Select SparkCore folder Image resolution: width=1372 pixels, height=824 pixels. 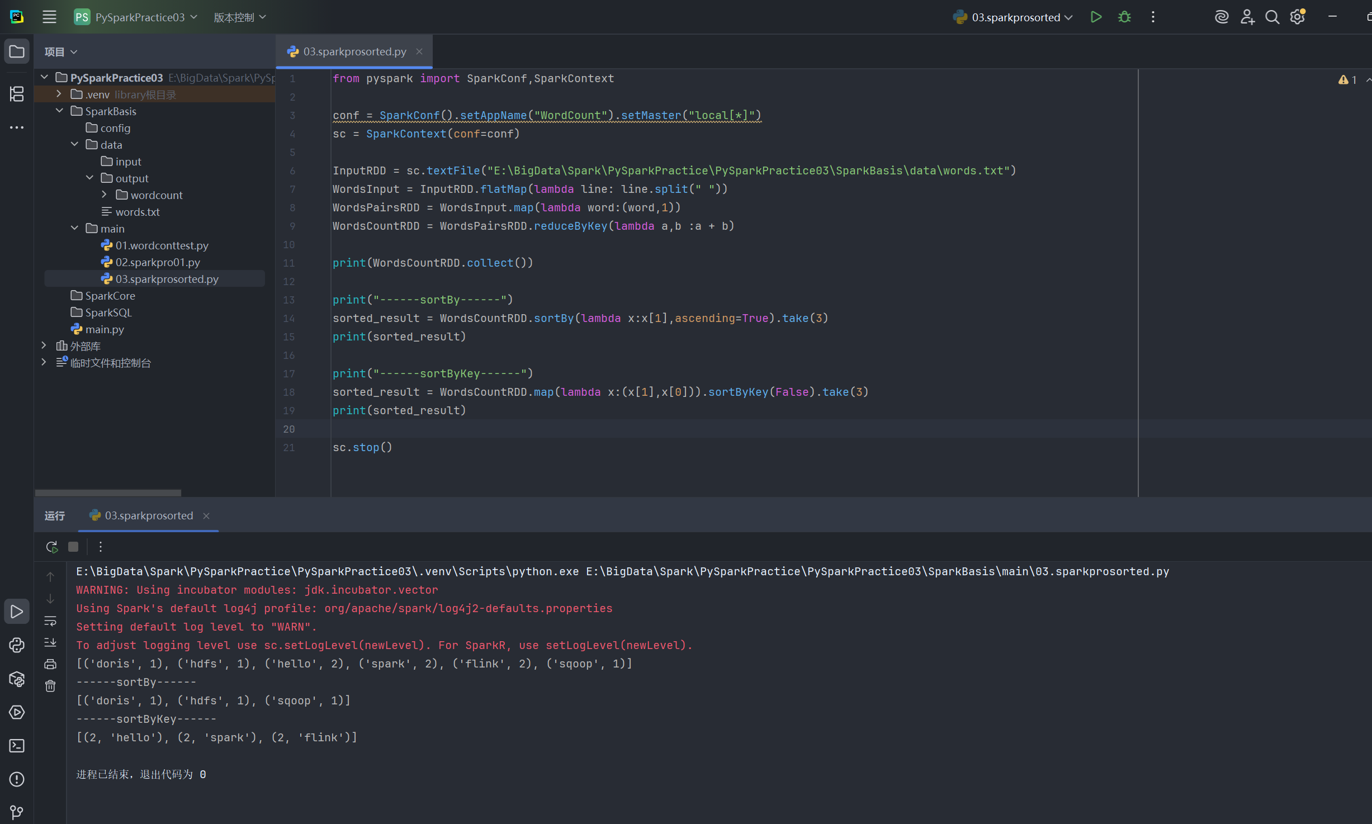click(110, 296)
